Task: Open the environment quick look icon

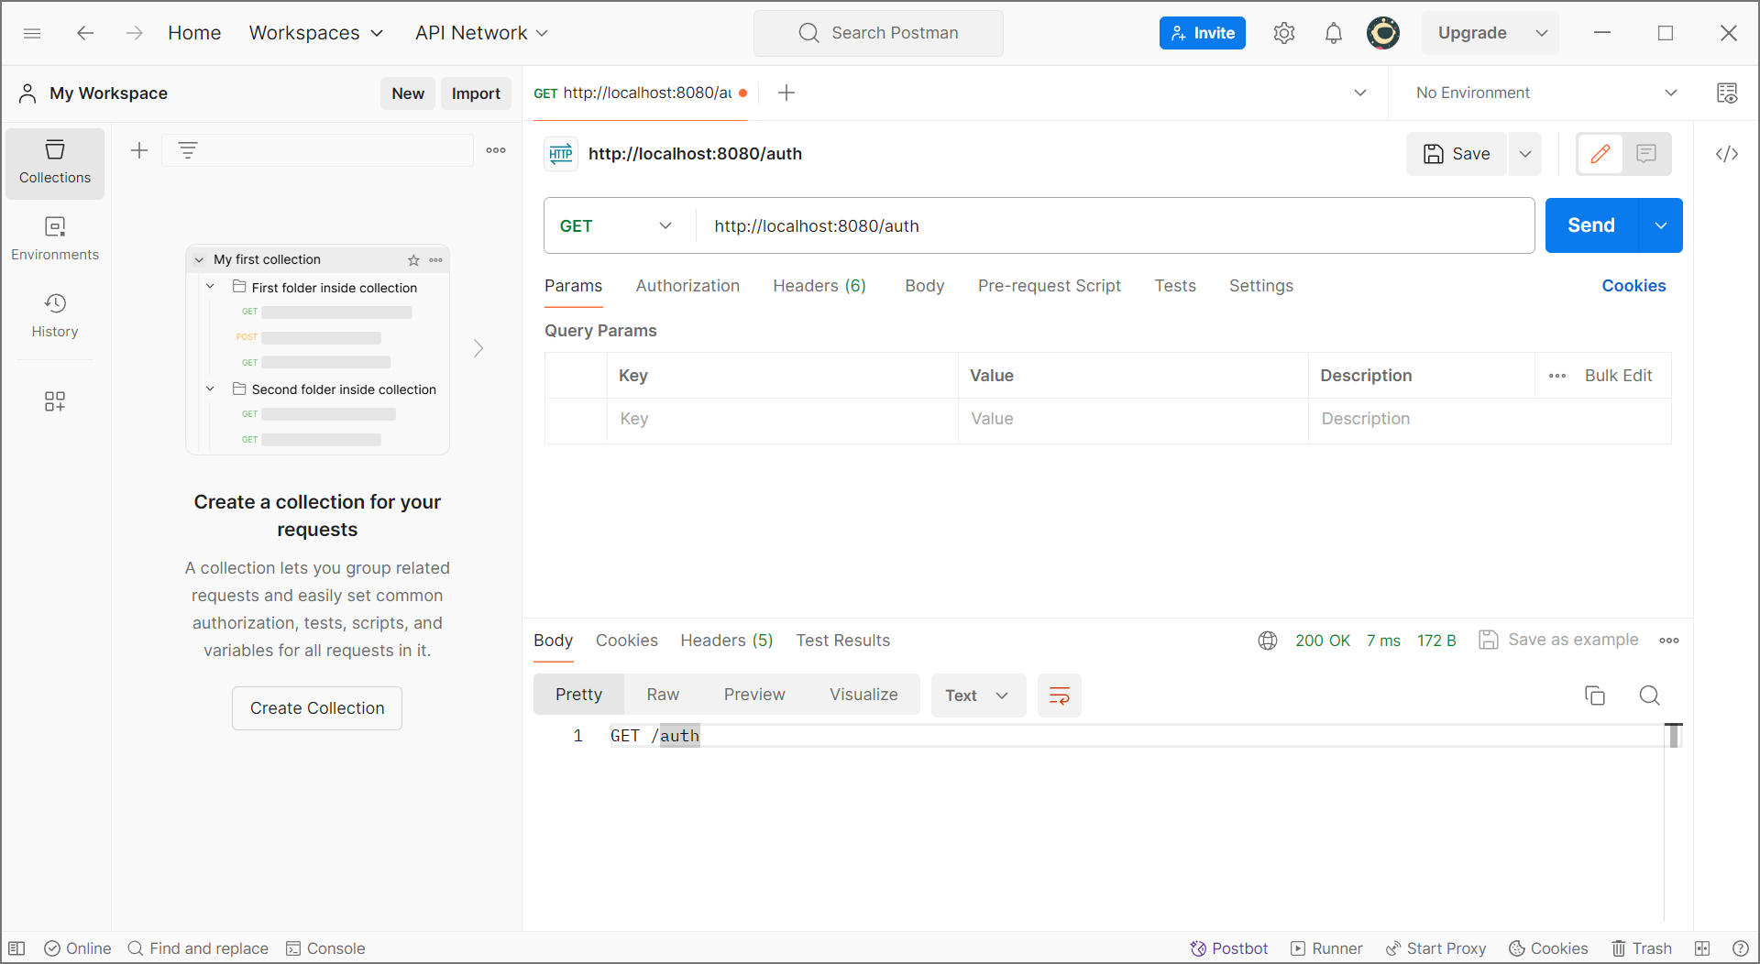Action: tap(1727, 93)
